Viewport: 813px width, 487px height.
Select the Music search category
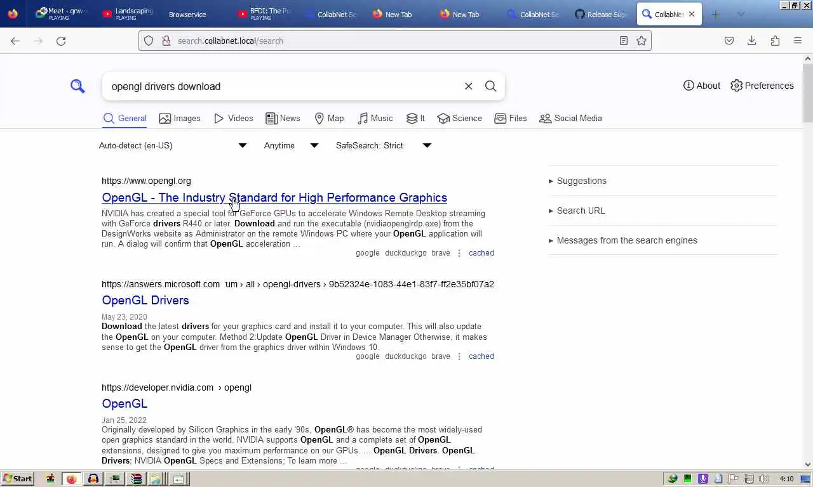(375, 119)
